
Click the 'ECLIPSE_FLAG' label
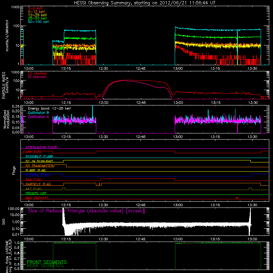coord(37,175)
